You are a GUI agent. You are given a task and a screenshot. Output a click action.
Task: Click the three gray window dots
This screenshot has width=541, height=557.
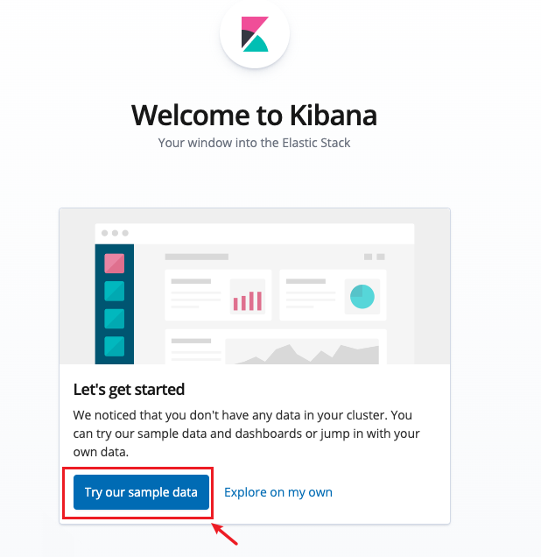(115, 233)
